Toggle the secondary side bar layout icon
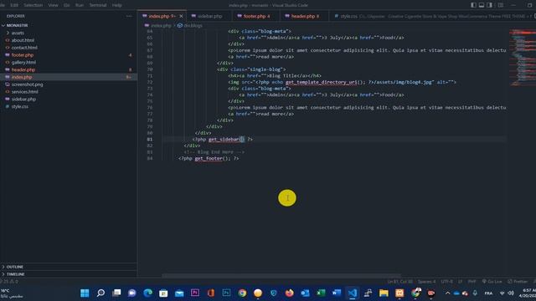 (x=489, y=5)
